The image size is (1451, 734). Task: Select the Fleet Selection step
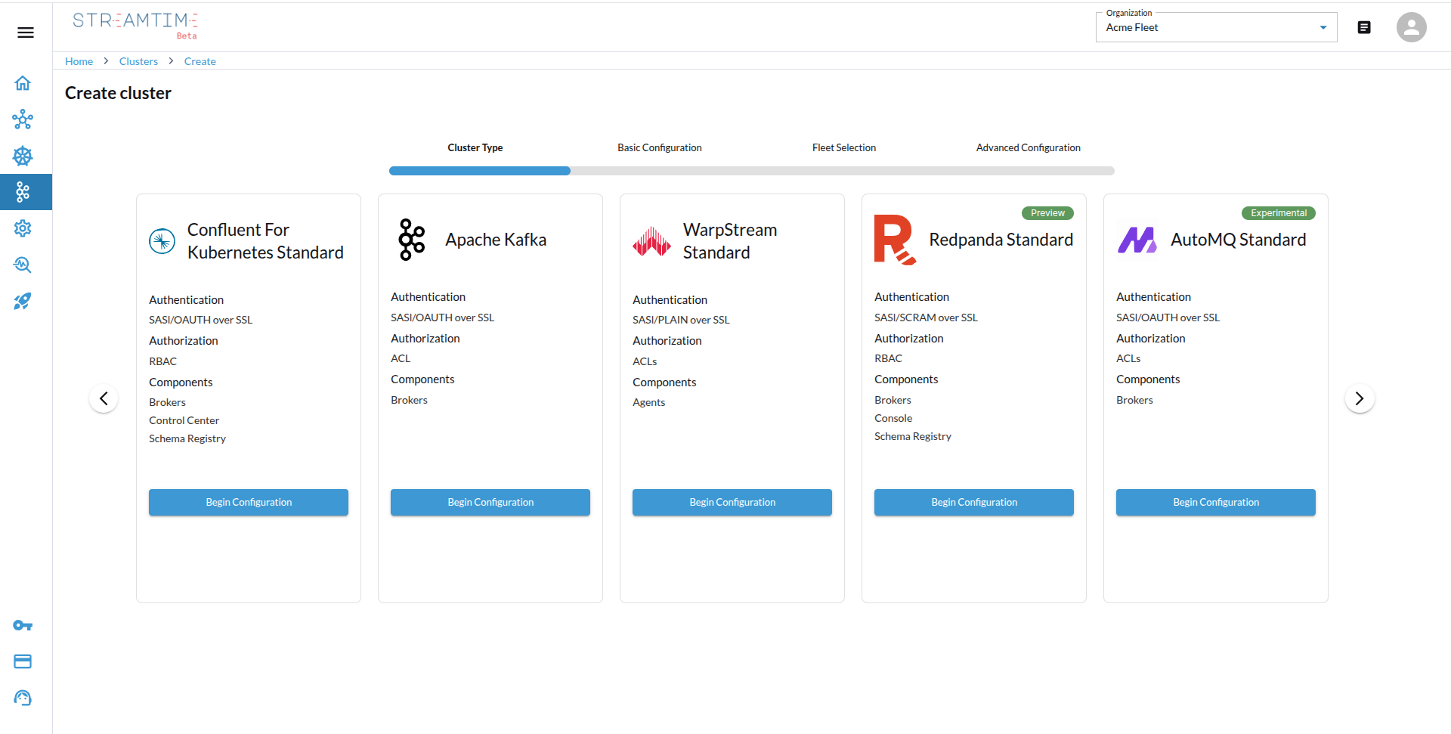tap(843, 147)
